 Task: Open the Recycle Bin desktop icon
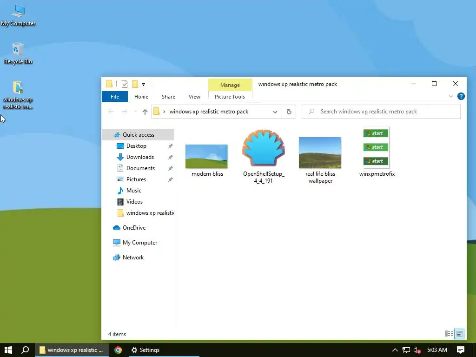click(18, 53)
